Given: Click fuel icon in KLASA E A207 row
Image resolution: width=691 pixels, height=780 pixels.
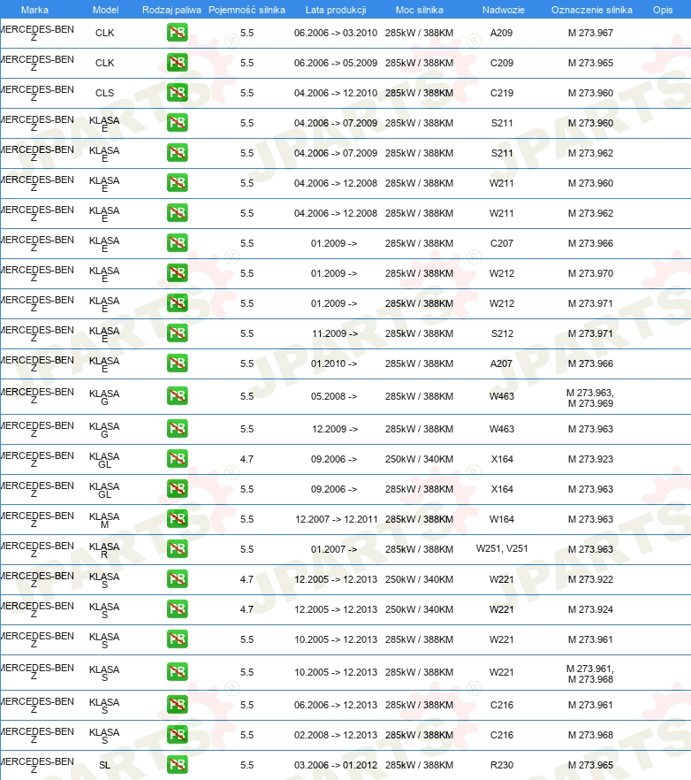Looking at the screenshot, I should pyautogui.click(x=177, y=363).
